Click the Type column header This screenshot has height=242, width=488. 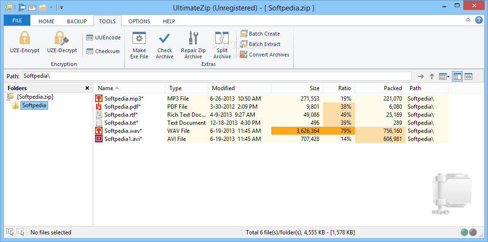[x=186, y=88]
